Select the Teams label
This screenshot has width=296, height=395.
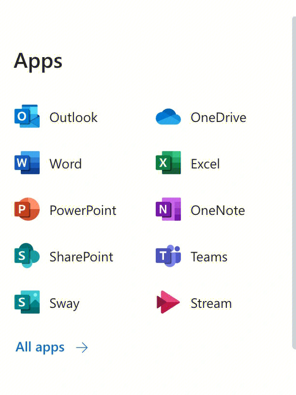(209, 257)
